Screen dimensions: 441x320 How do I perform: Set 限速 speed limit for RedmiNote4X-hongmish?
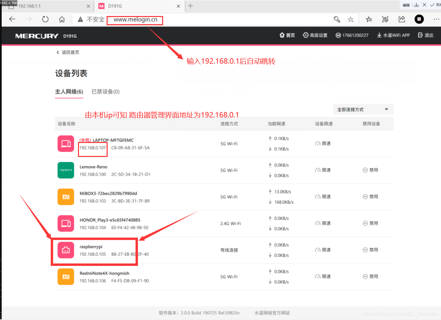pos(323,277)
